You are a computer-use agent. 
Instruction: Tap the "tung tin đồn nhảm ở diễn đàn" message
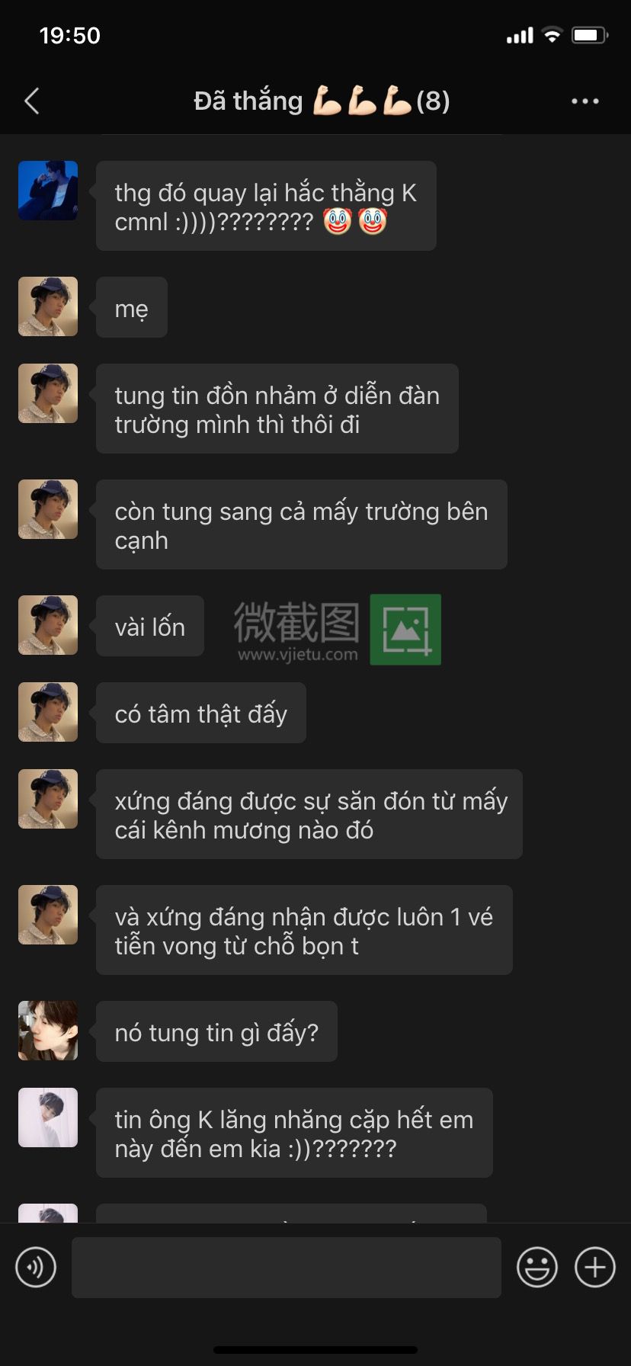(x=277, y=409)
